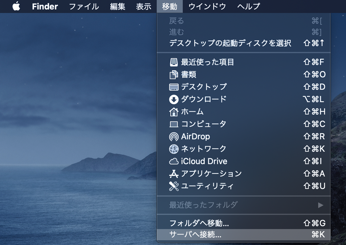The image size is (346, 245).
Task: Click the ⌥⌘L shortcut text
Action: (x=313, y=99)
